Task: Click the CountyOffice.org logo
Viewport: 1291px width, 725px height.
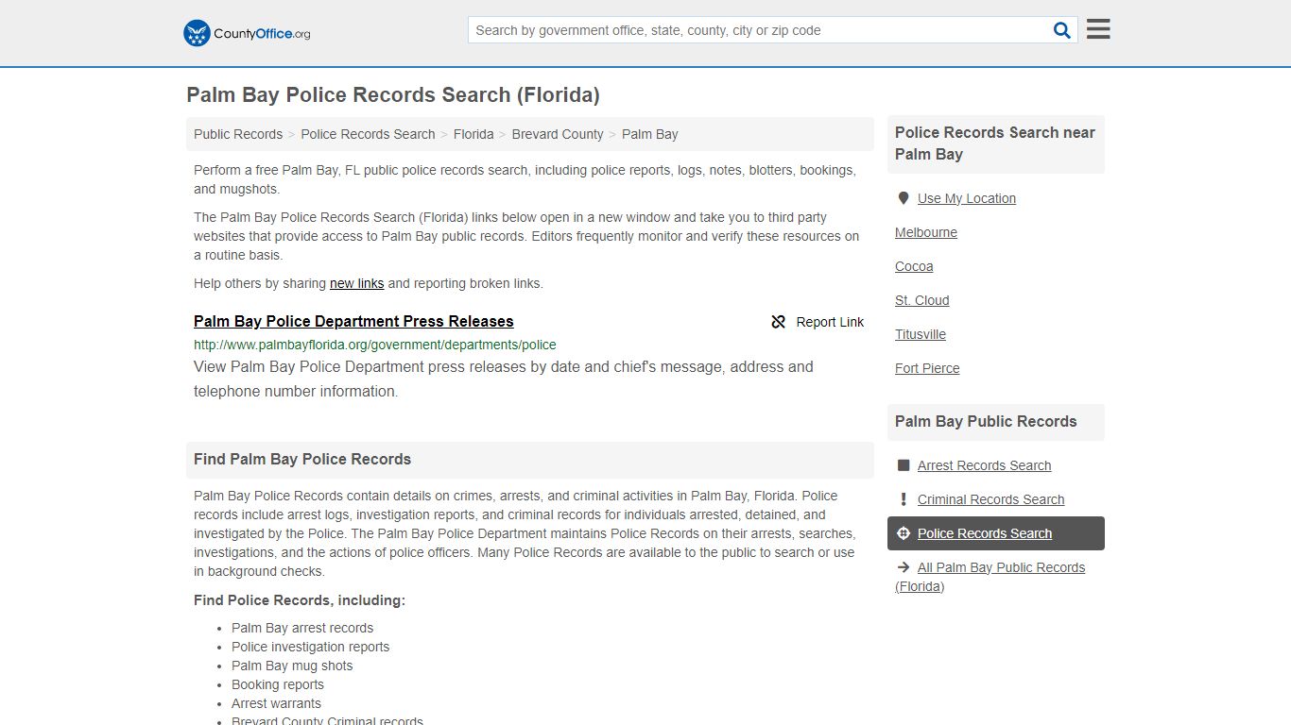Action: tap(247, 33)
